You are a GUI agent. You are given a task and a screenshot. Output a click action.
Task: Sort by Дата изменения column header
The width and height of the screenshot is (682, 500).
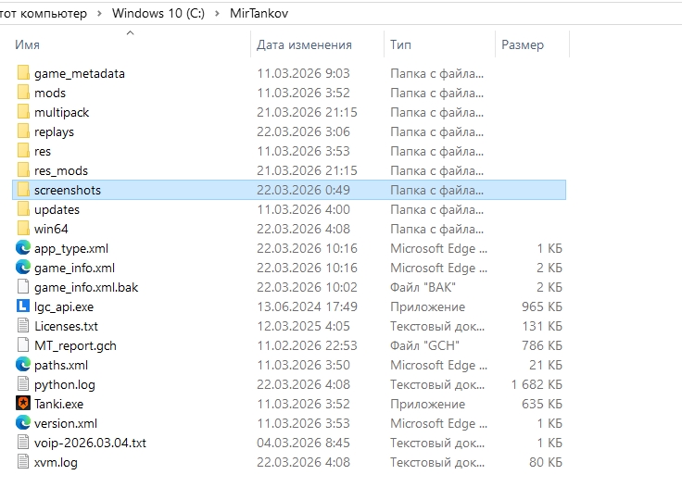[304, 44]
